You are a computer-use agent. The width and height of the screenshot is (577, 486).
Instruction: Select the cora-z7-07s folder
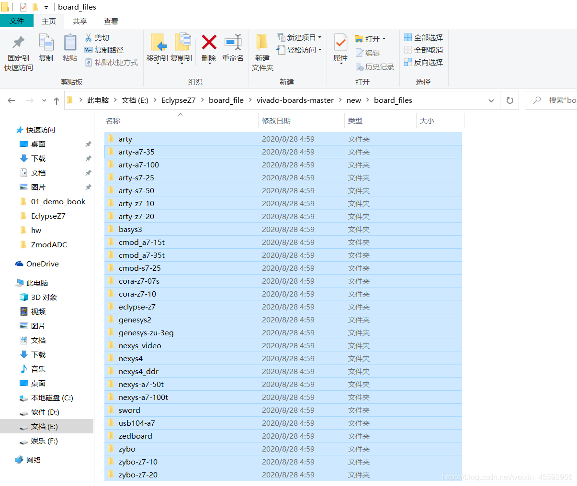283,281
